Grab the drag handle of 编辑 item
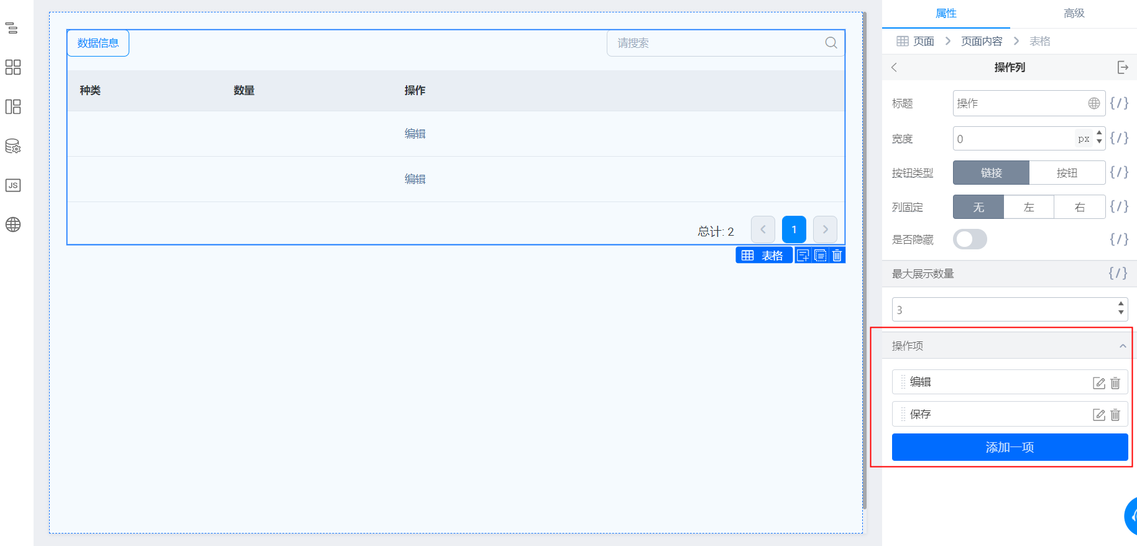 pyautogui.click(x=903, y=382)
